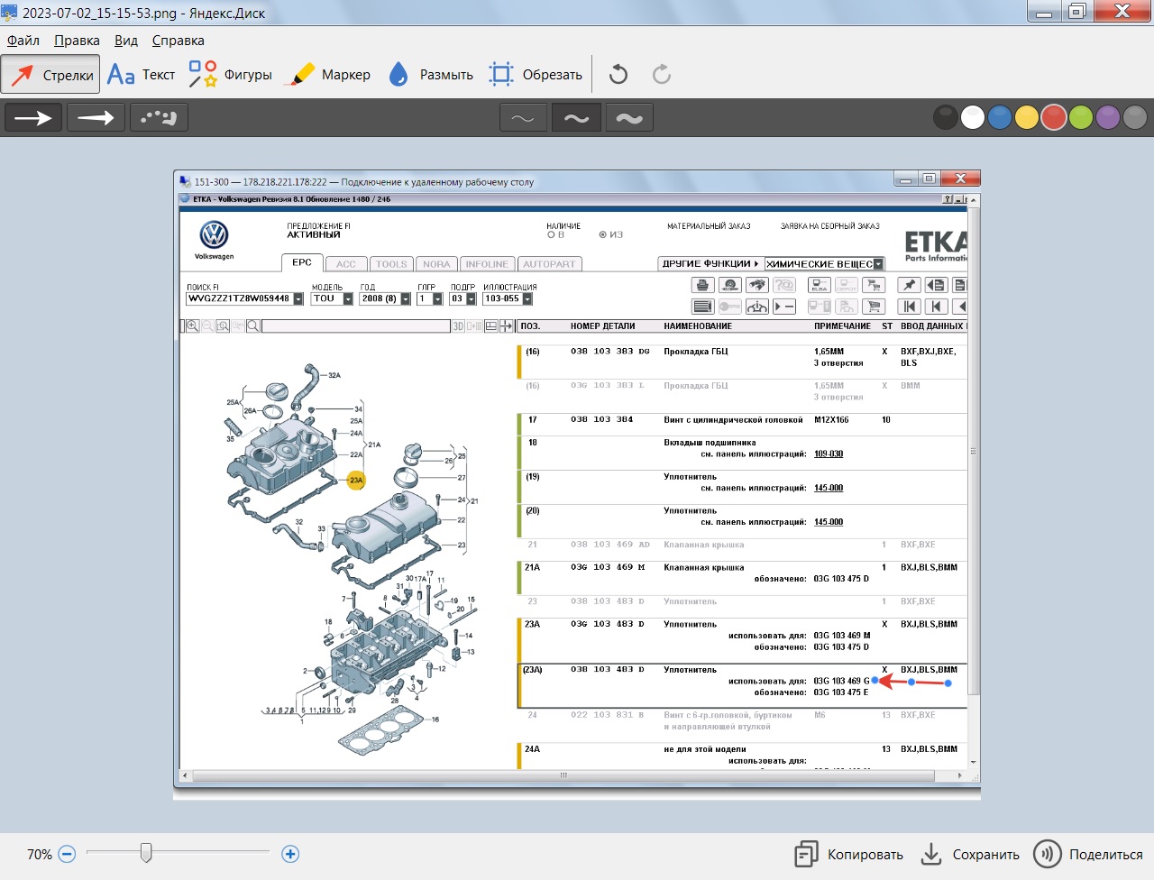
Task: Click the 70% zoom value
Action: tap(39, 854)
